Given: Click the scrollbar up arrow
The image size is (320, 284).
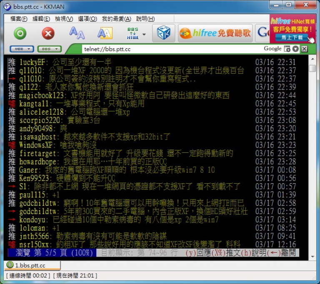Looking at the screenshot, I should point(312,59).
